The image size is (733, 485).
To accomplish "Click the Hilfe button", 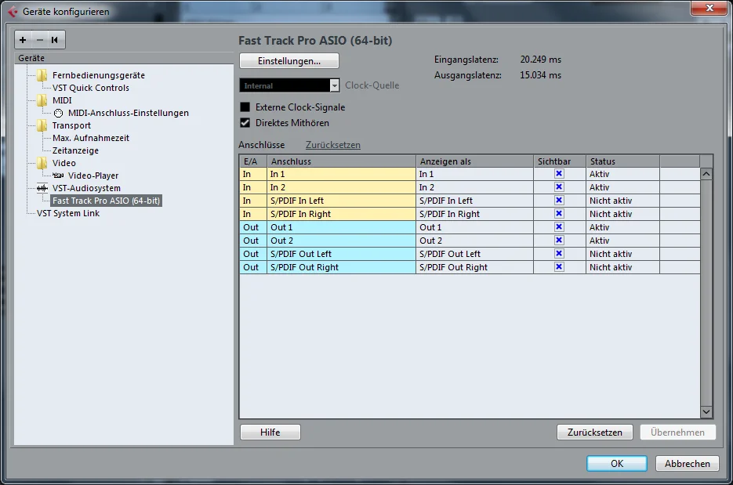I will 270,433.
